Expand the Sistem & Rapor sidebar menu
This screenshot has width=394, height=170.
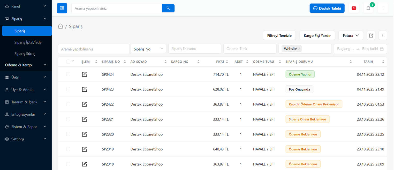[x=26, y=127]
